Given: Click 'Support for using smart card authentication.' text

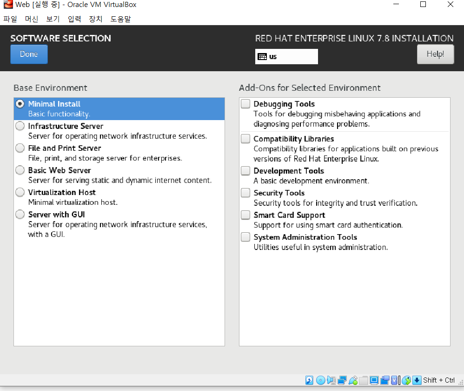Looking at the screenshot, I should click(x=328, y=225).
